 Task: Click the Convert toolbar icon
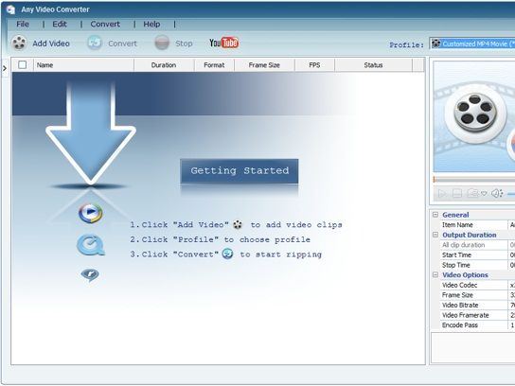click(95, 43)
